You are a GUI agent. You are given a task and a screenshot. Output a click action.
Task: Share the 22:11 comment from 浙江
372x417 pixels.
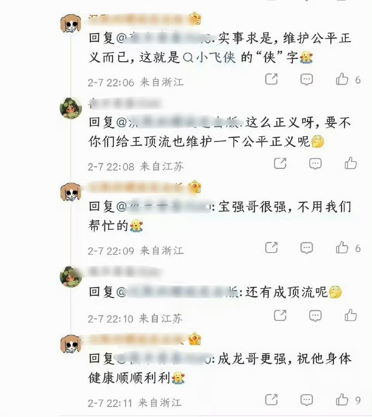point(271,400)
